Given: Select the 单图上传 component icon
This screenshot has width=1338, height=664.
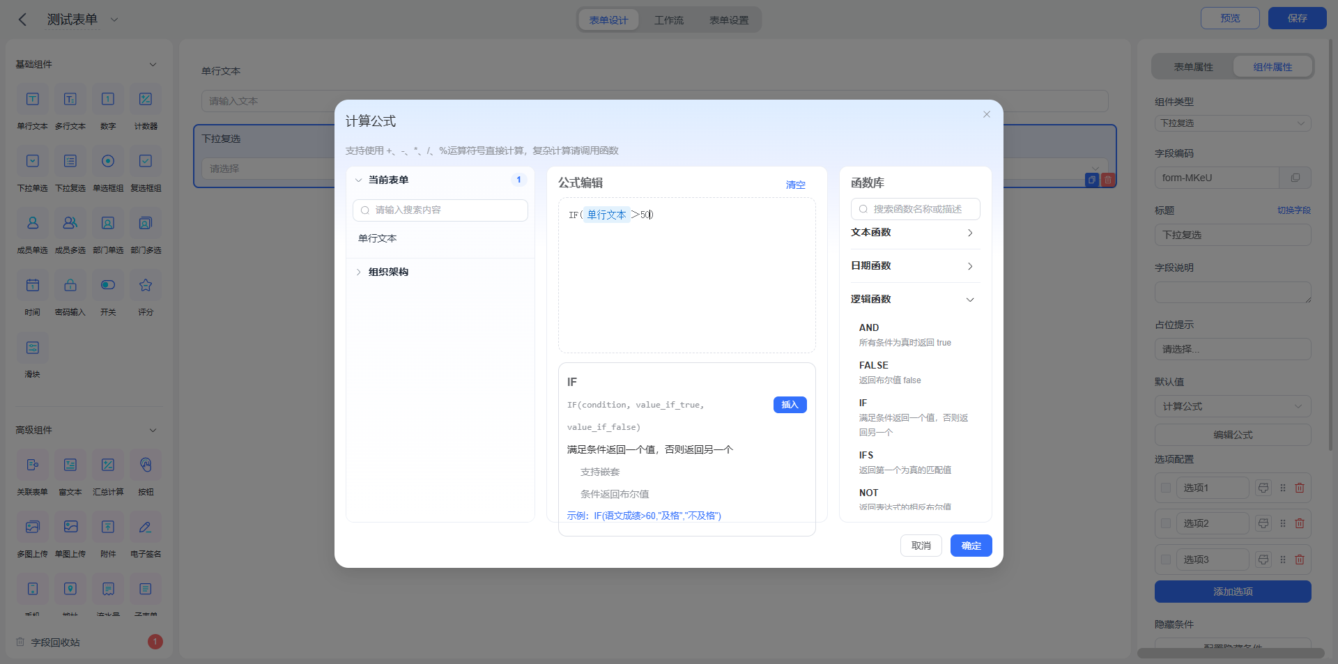Looking at the screenshot, I should point(70,527).
